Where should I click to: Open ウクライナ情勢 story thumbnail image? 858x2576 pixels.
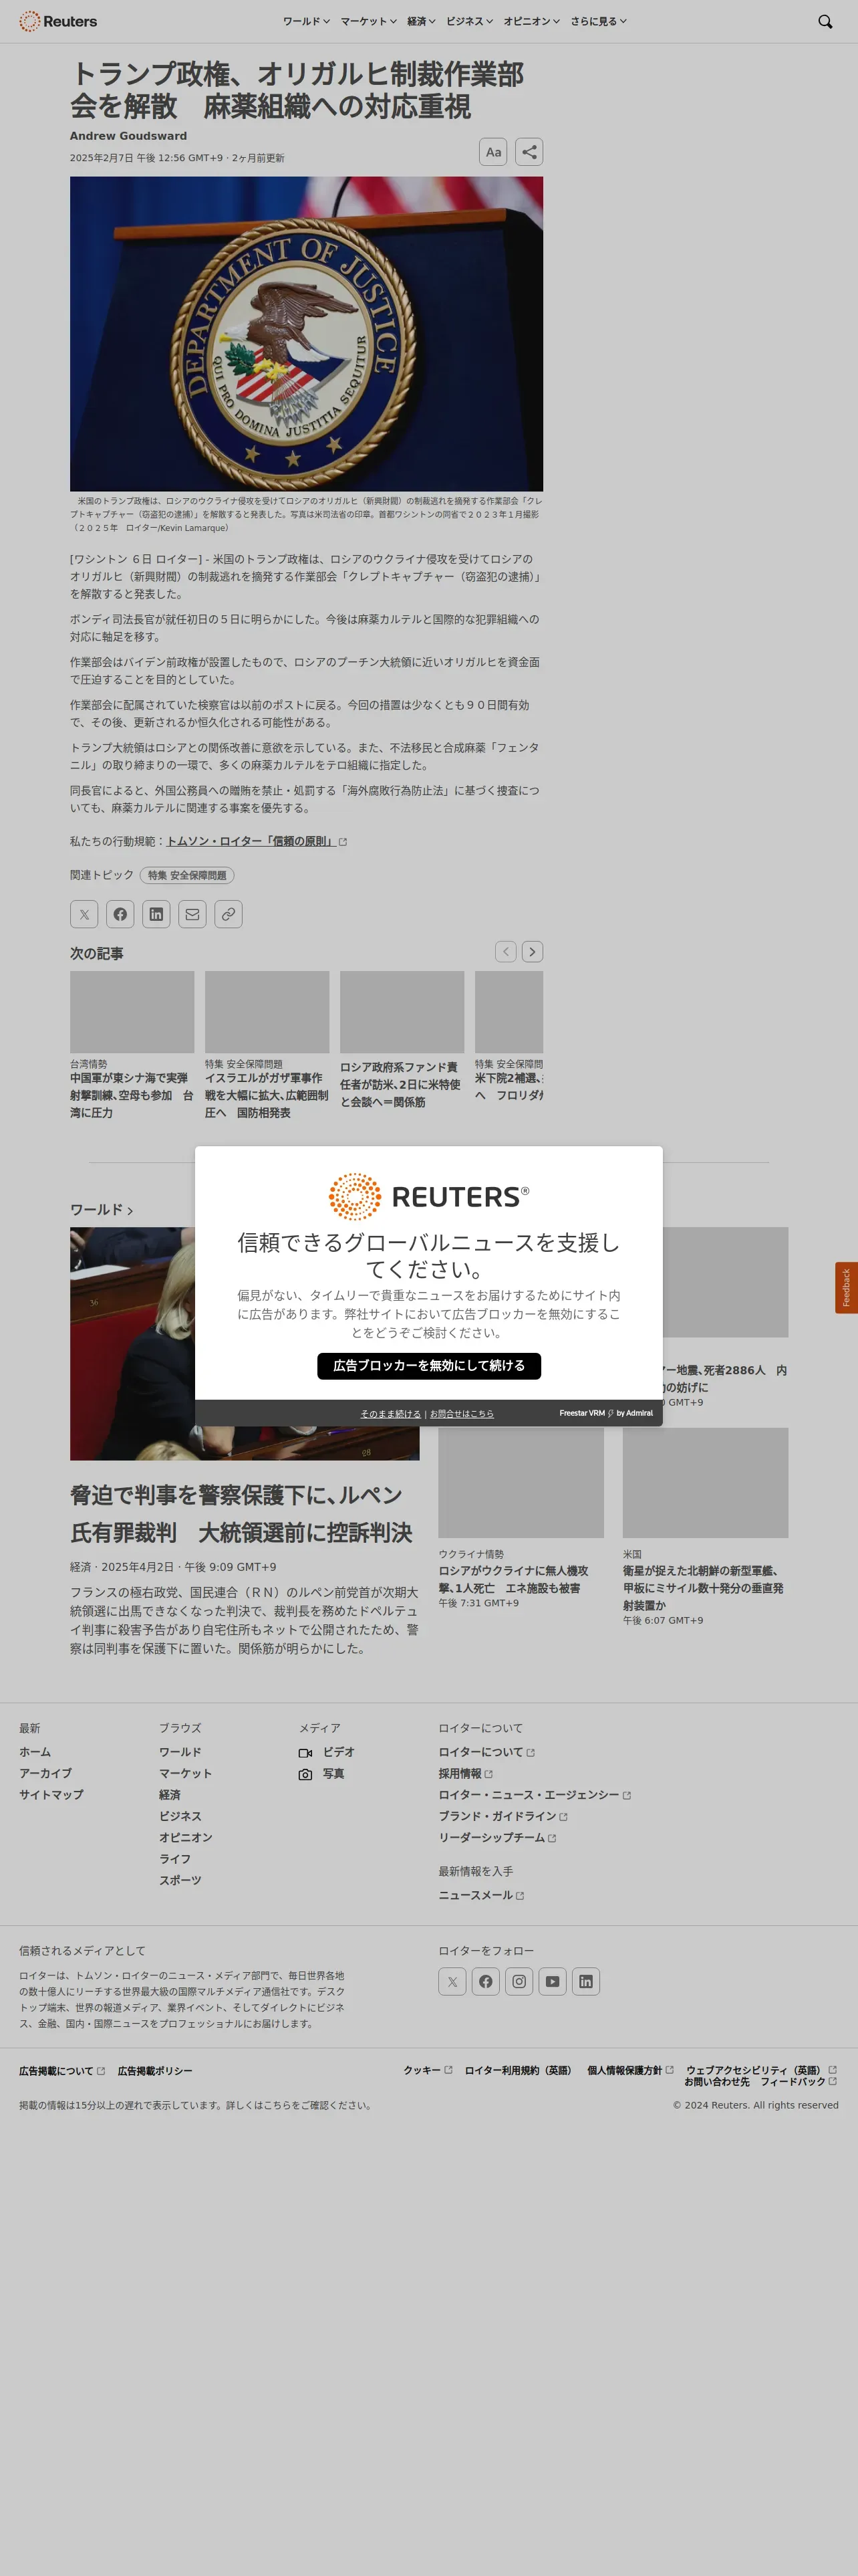point(521,1482)
